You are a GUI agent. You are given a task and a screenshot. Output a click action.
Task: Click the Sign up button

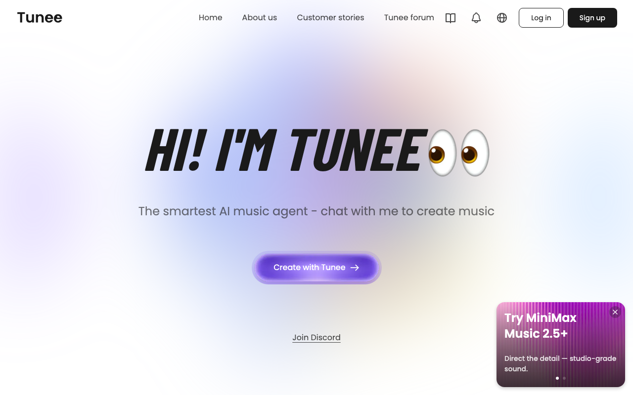pos(592,18)
